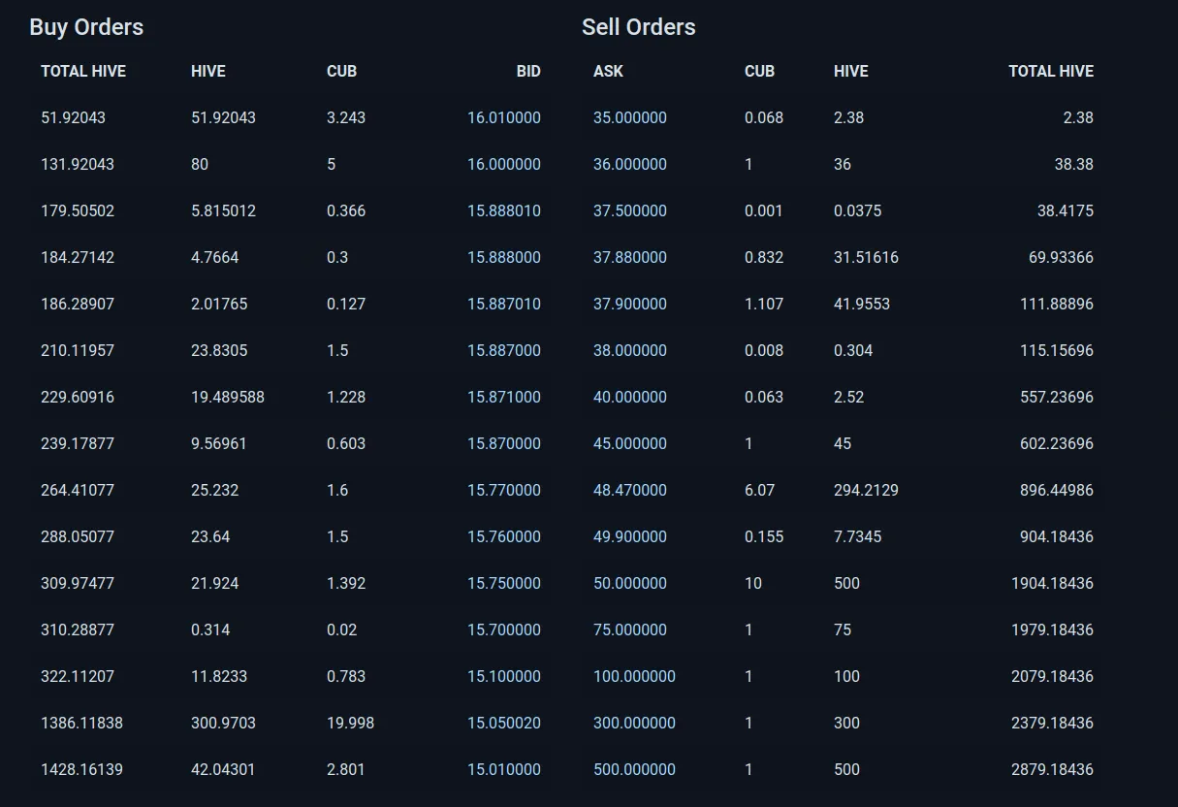This screenshot has height=807, width=1178.
Task: Click the BID column header
Action: click(528, 71)
